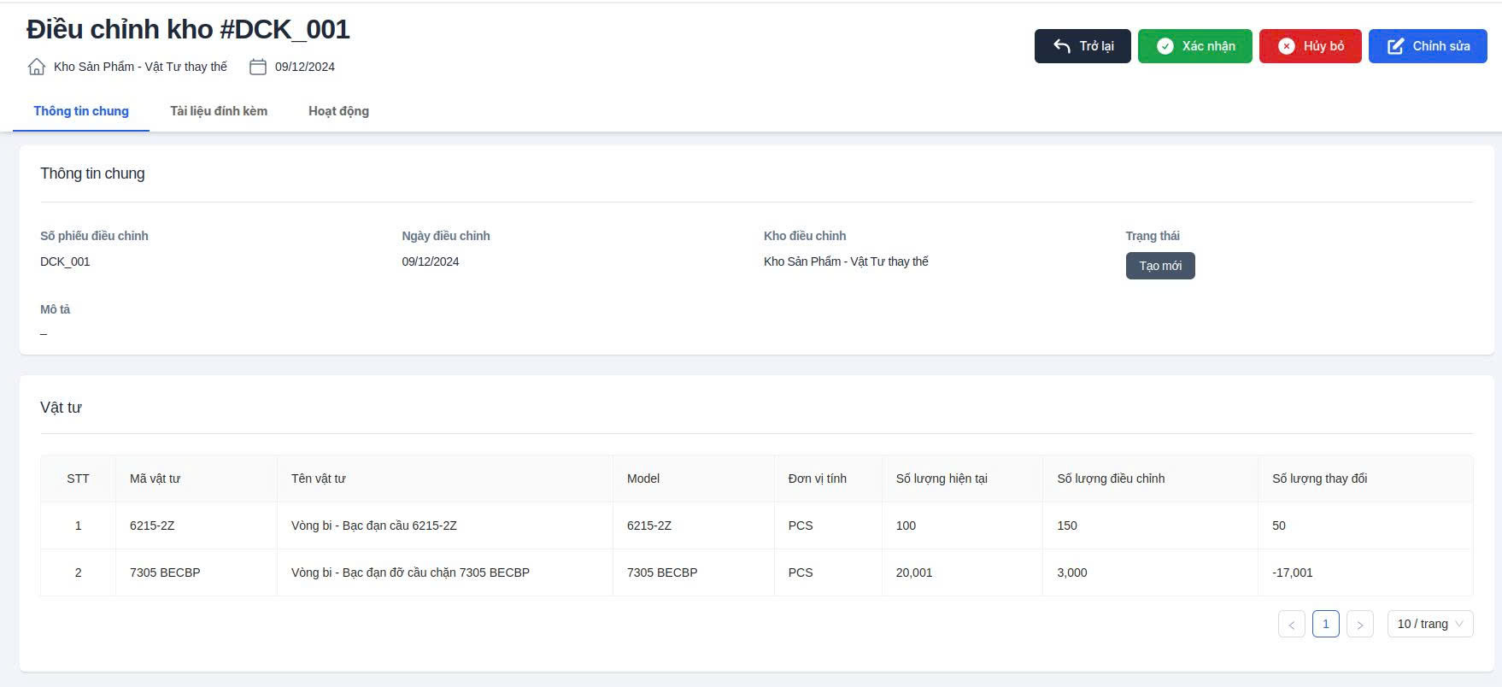The height and width of the screenshot is (687, 1502).
Task: Click the X circle icon on Hủy bỏ
Action: 1286,46
